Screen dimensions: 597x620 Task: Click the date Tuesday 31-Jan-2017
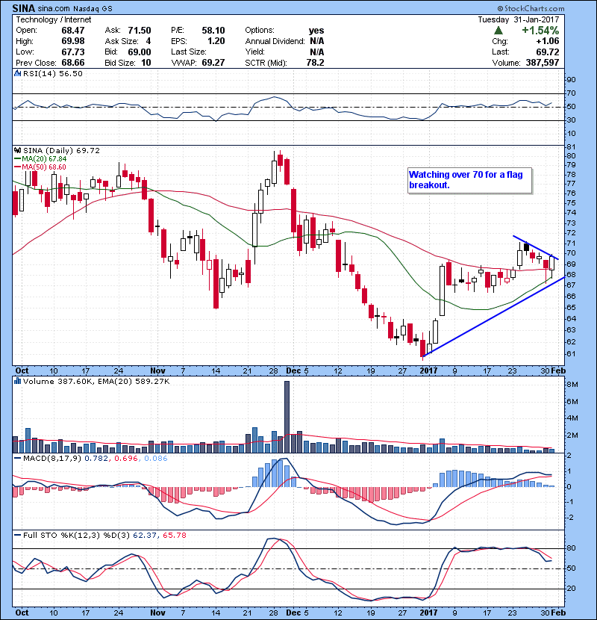pyautogui.click(x=519, y=19)
